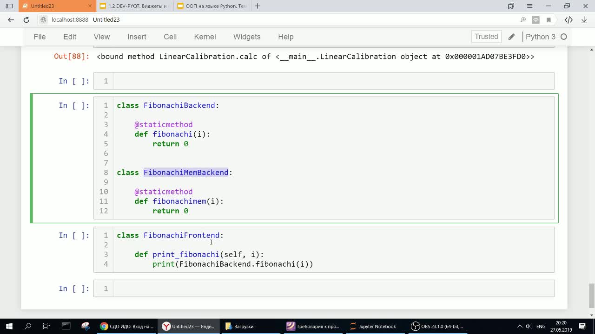The width and height of the screenshot is (595, 334).
Task: Click the print(FibonachiBackend.fibonachi(i)) line
Action: point(233,264)
